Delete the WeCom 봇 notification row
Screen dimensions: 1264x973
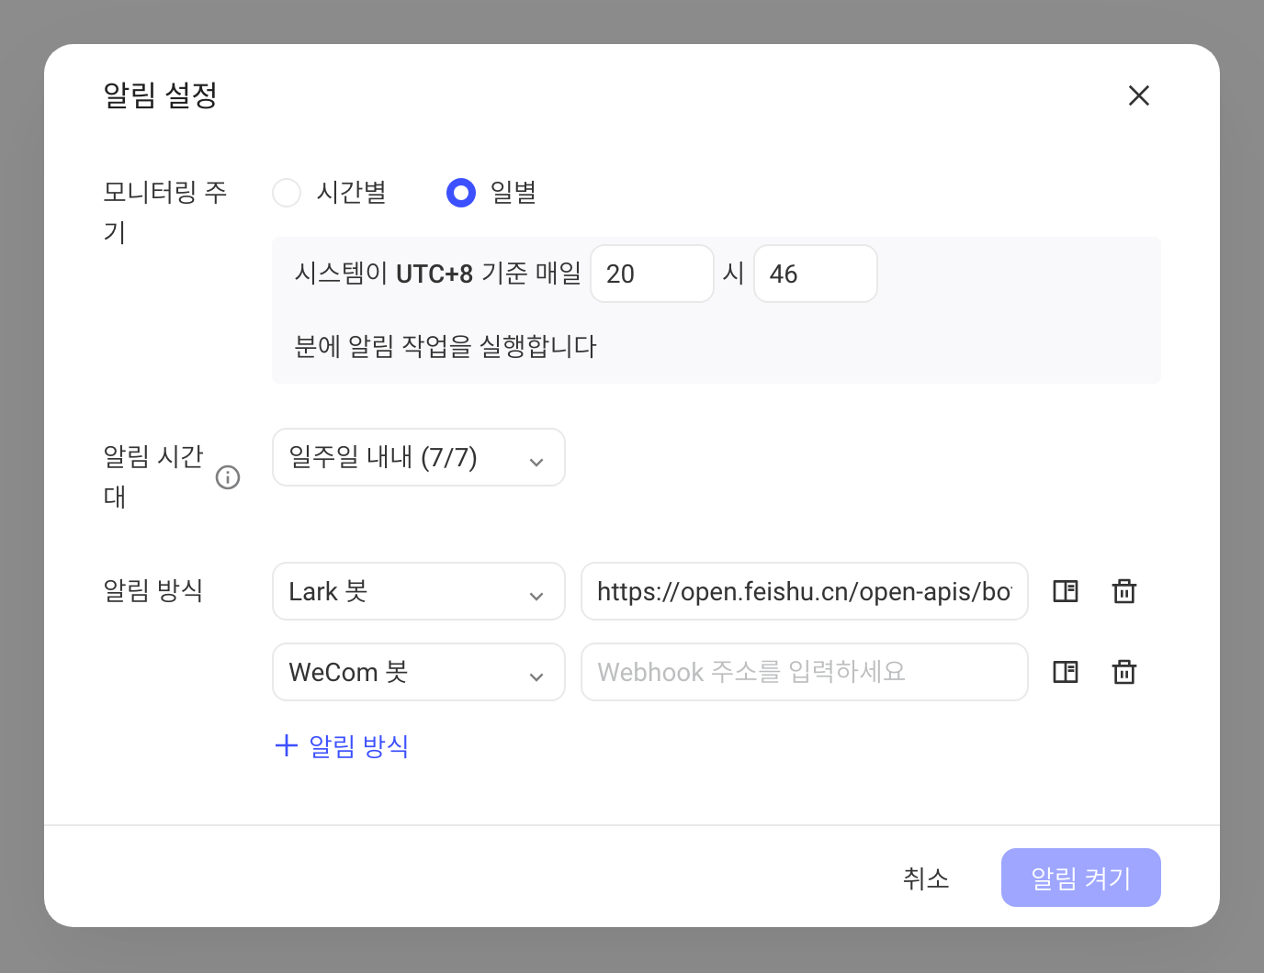tap(1124, 672)
